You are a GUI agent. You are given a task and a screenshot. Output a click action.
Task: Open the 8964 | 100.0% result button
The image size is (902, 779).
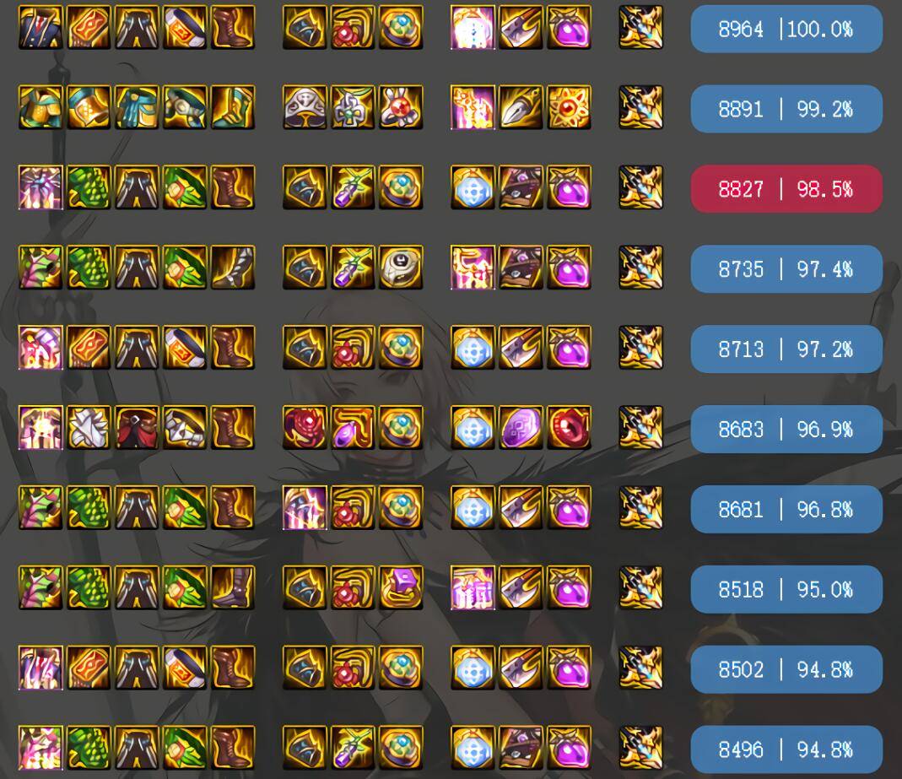pos(786,29)
